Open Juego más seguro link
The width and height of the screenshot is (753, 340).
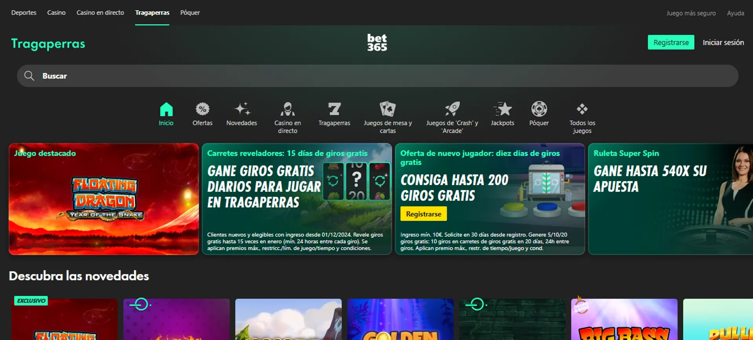click(x=691, y=13)
